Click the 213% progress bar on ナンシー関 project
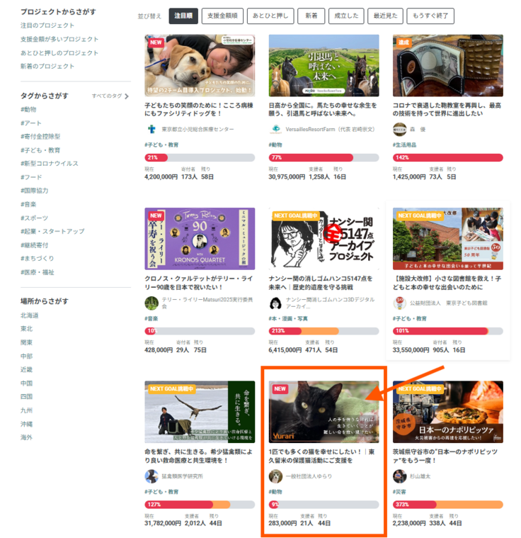 [x=324, y=331]
